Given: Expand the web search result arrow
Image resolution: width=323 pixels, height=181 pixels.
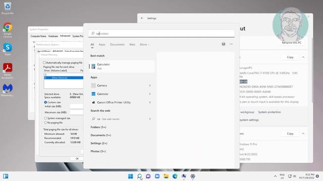Looking at the screenshot, I should point(150,119).
